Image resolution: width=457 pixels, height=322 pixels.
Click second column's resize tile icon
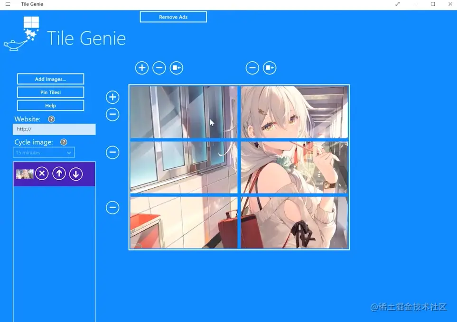pyautogui.click(x=270, y=68)
